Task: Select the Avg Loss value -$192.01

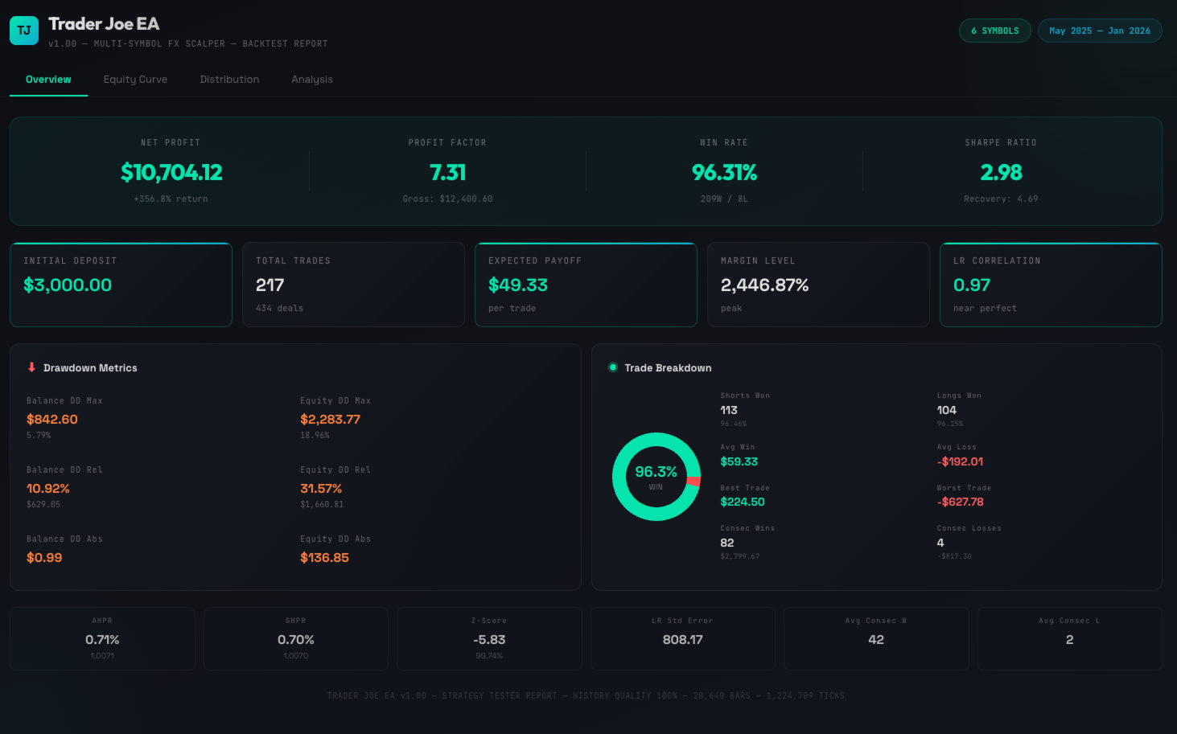Action: point(960,461)
